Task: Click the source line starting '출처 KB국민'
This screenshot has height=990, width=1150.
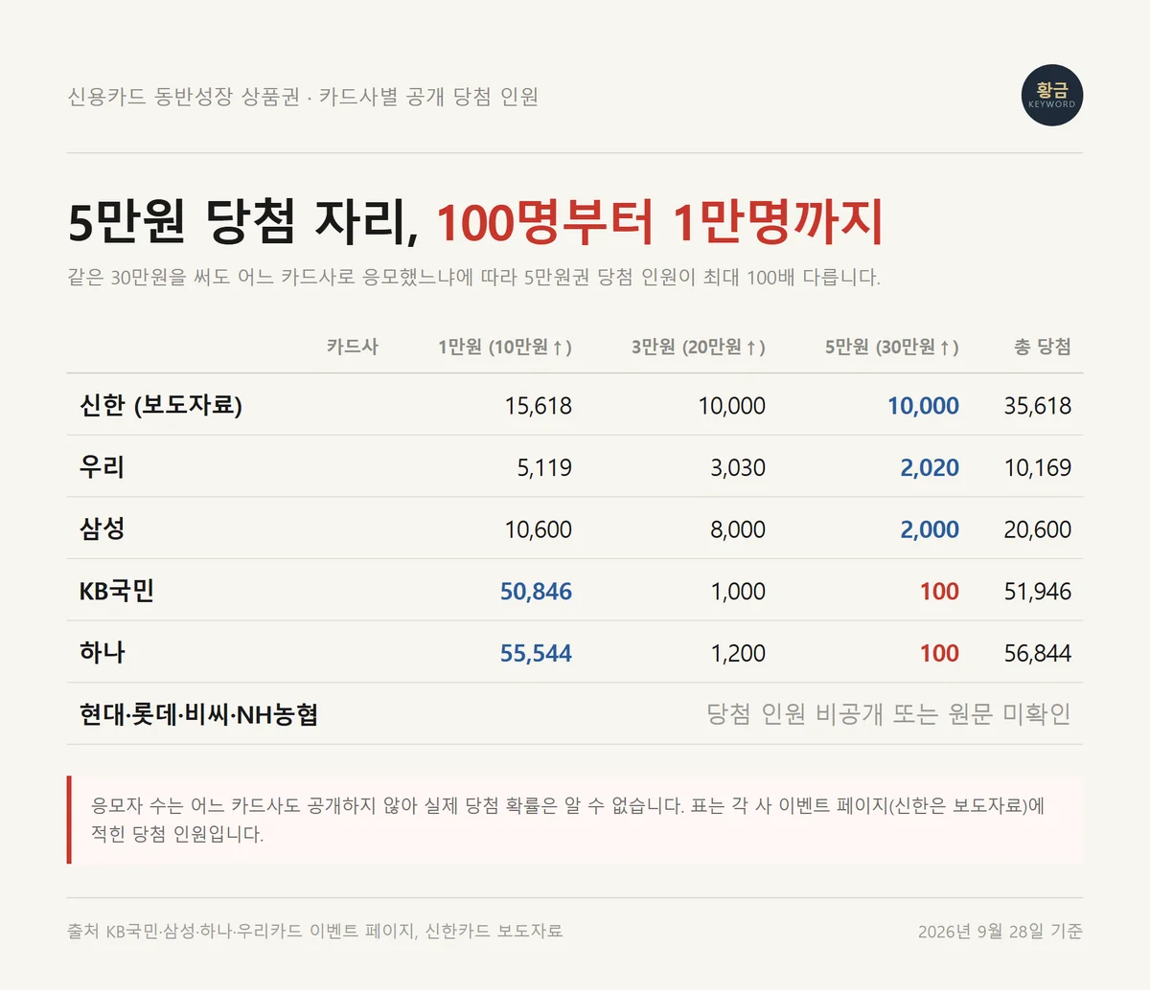Action: pyautogui.click(x=315, y=931)
